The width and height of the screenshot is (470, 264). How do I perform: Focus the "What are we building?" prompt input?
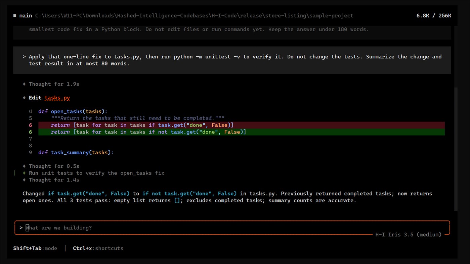232,228
